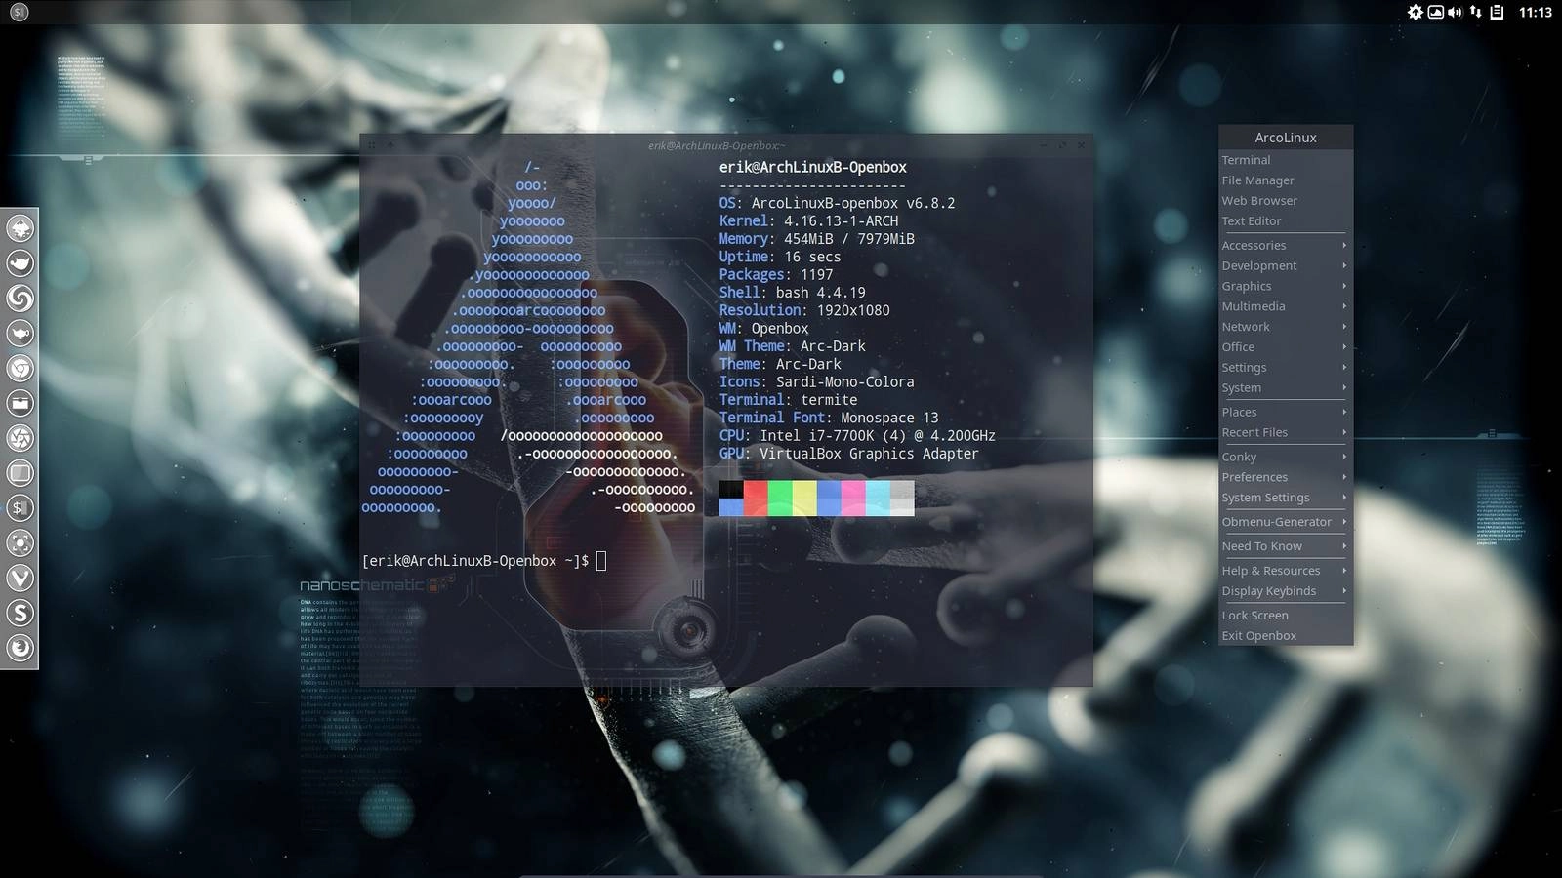Click the 'GPU: VirtualBox Graphics Adapter' line
The width and height of the screenshot is (1562, 878).
pos(849,454)
